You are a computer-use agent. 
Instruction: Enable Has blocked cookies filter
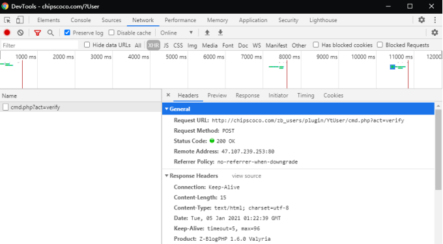pos(316,45)
